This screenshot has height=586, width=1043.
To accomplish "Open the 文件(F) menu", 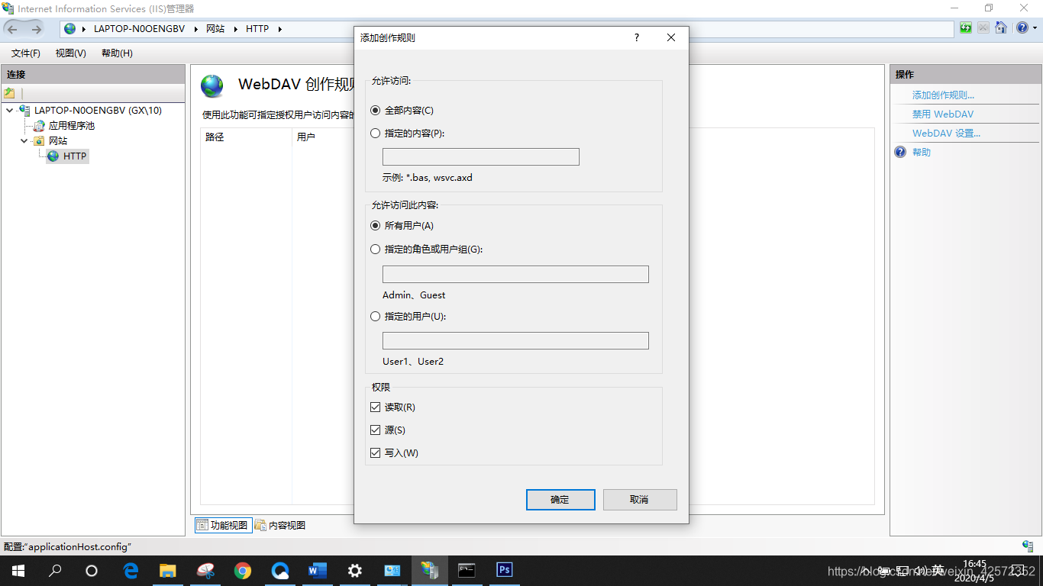I will pos(26,53).
